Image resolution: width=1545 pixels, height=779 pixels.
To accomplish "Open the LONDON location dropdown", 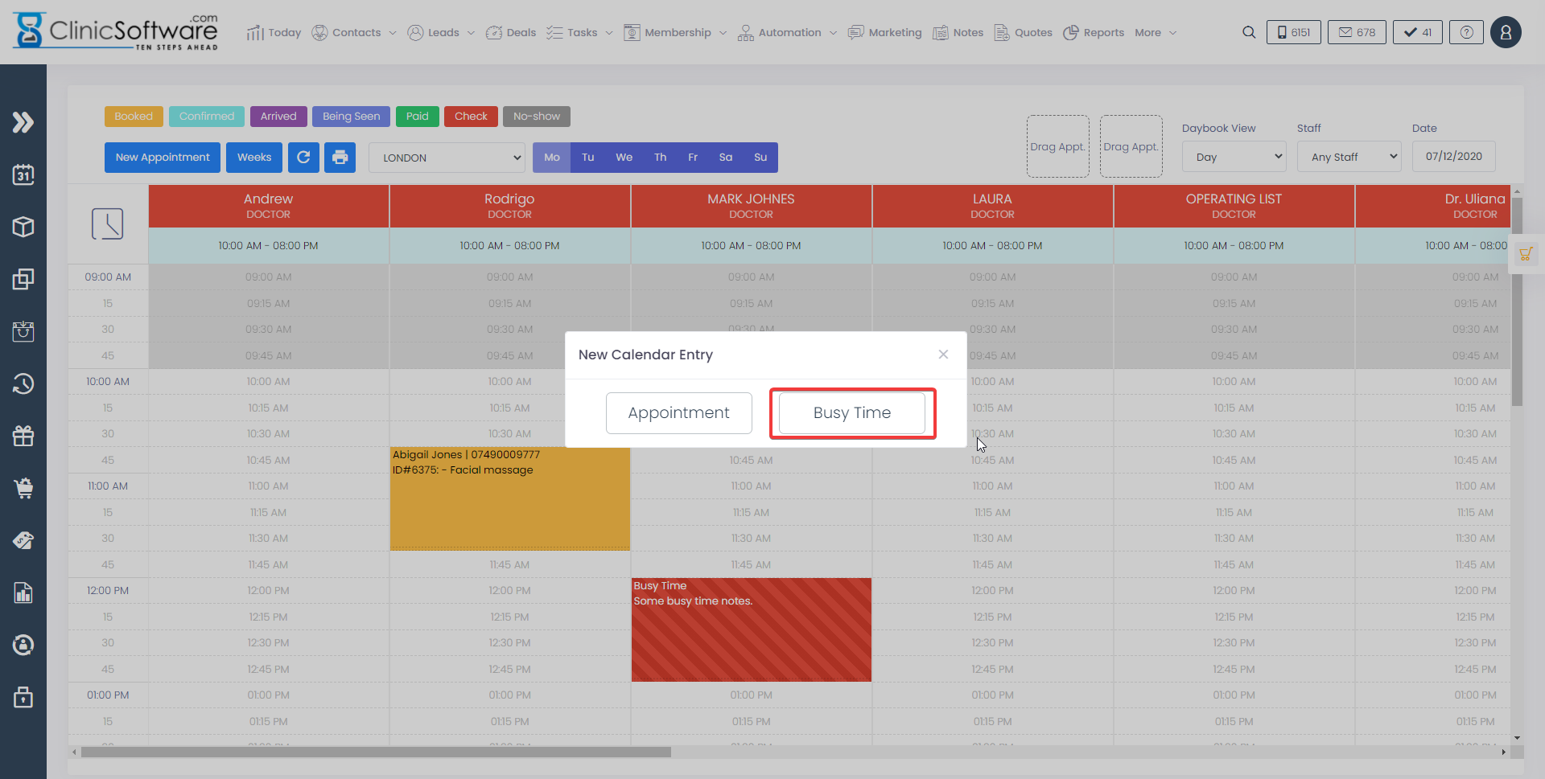I will pos(447,158).
